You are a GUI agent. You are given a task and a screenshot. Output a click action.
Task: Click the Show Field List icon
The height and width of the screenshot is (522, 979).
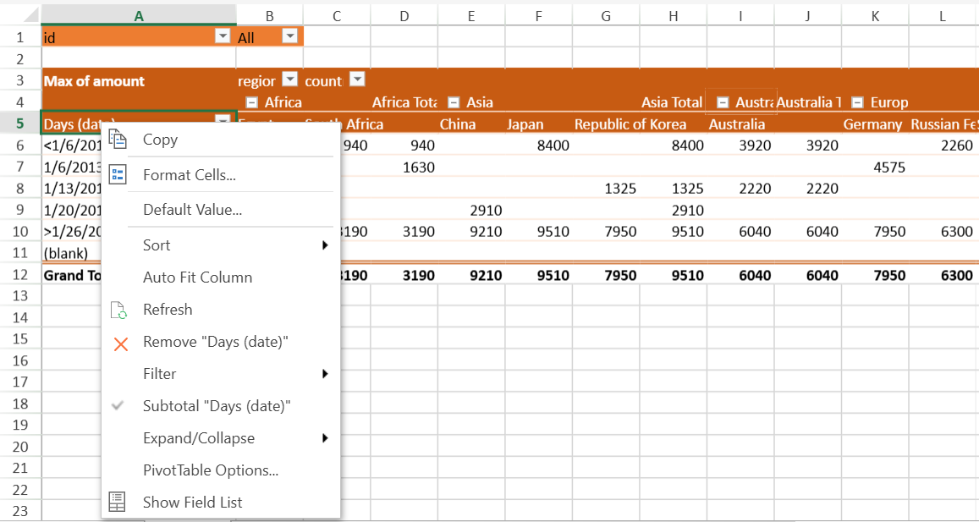[x=118, y=502]
